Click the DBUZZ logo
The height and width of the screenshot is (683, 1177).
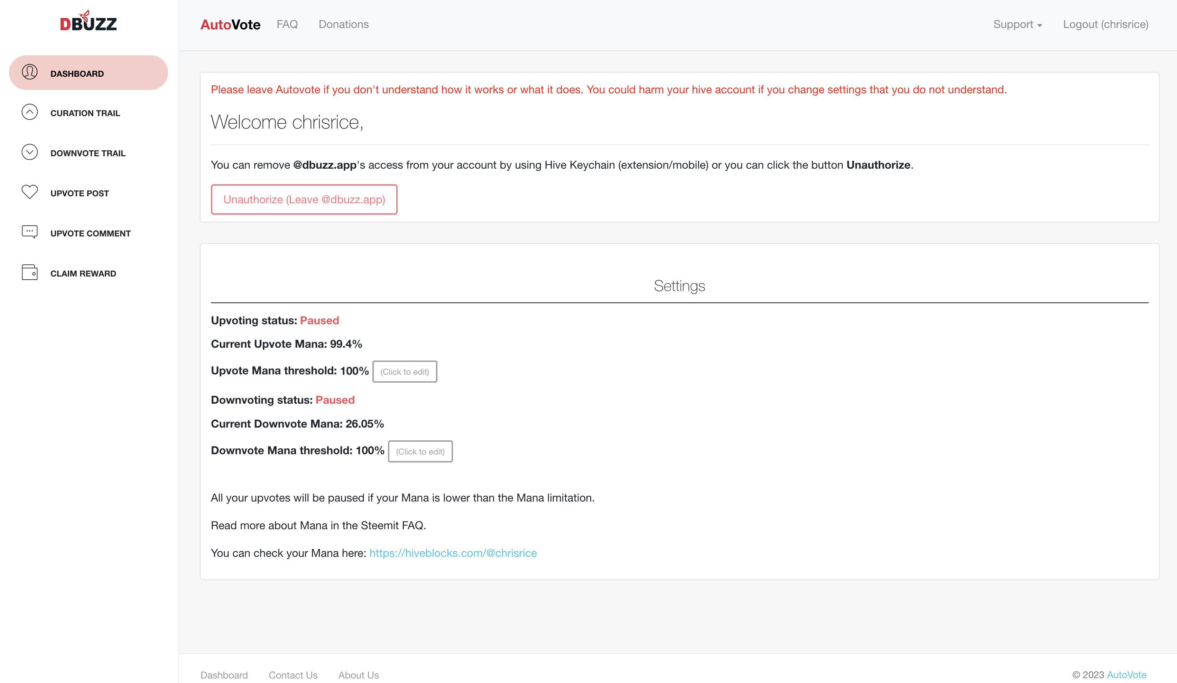click(x=88, y=21)
